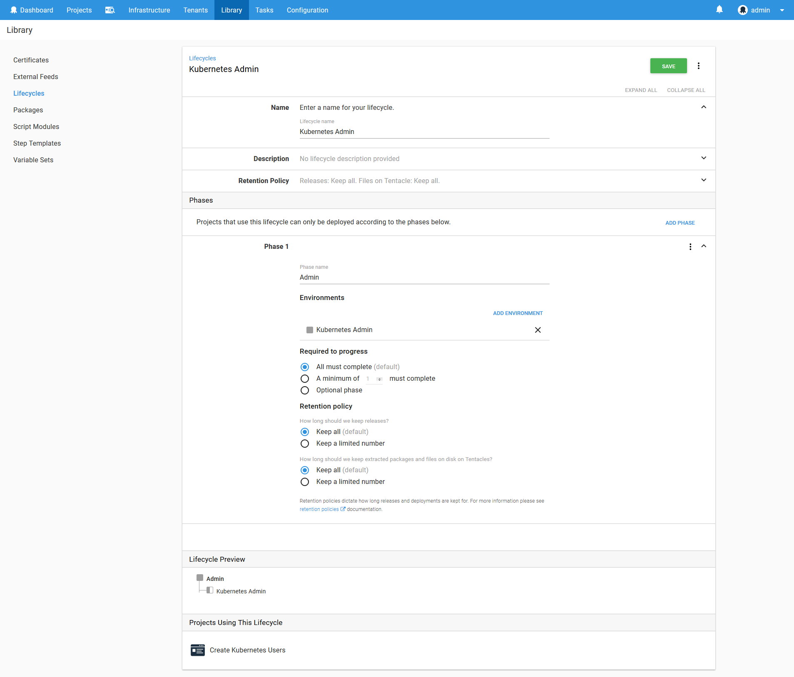Collapse the Phase 1 section
Viewport: 794px width, 677px height.
(x=703, y=246)
